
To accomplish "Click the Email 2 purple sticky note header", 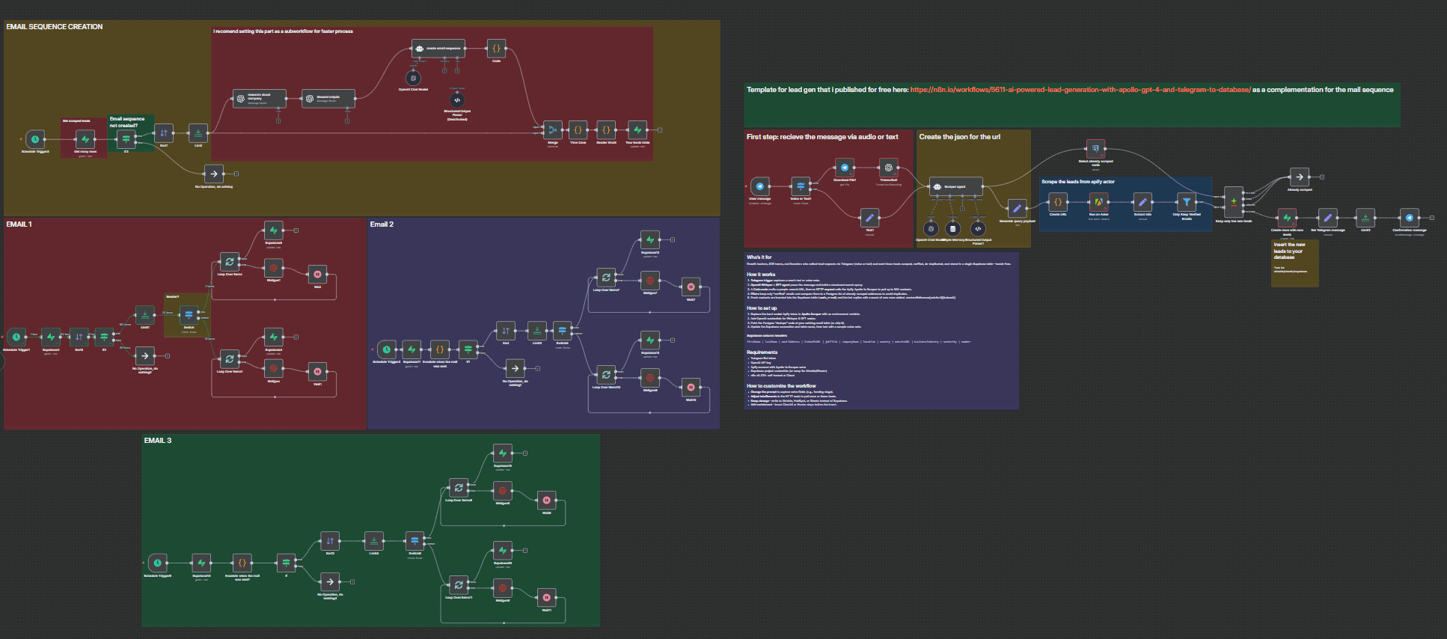I will [x=382, y=224].
